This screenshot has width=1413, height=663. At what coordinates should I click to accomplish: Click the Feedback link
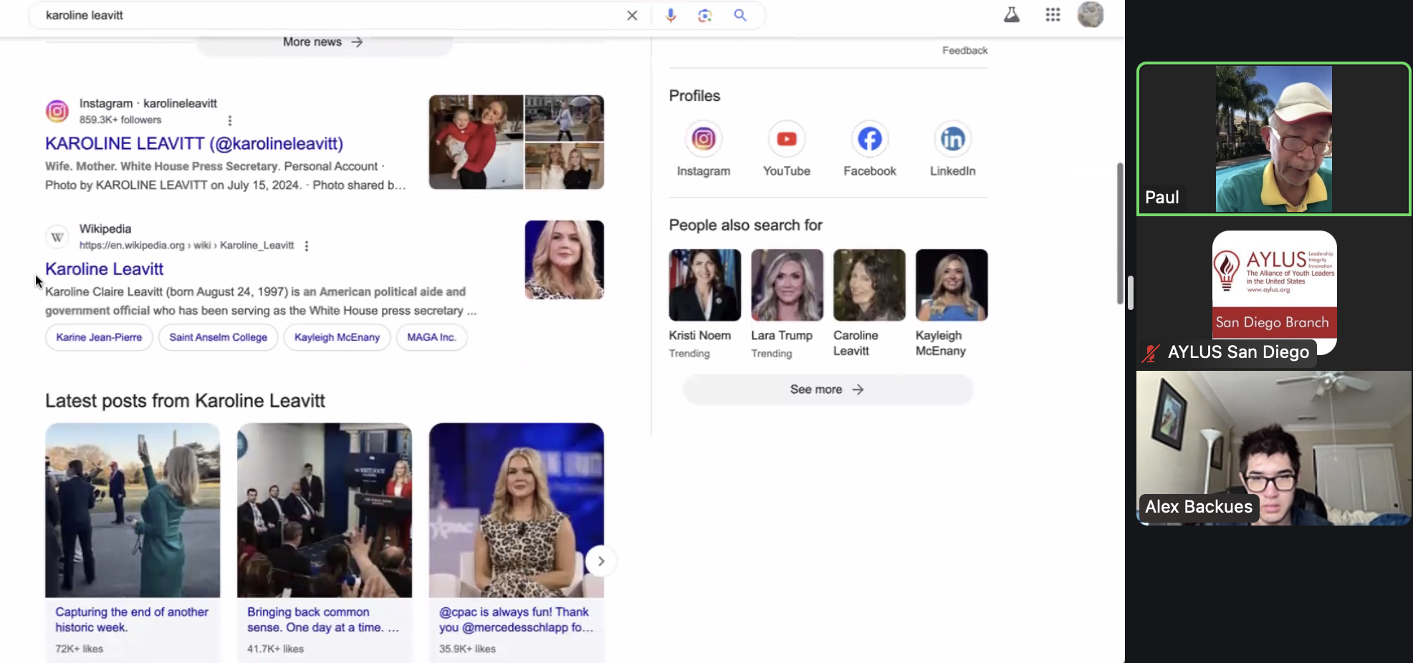click(x=964, y=50)
